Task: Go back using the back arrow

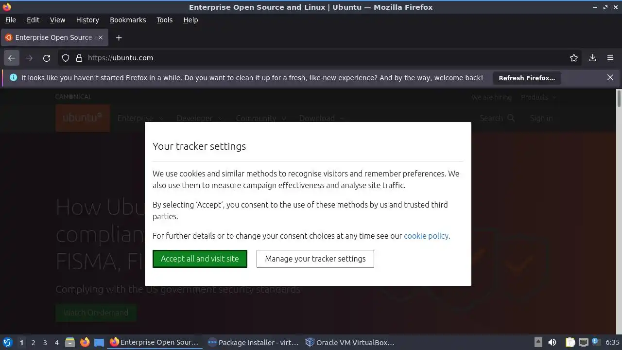Action: click(12, 58)
